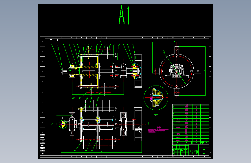The height and width of the screenshot is (163, 251).
Task: Select the upper sectional assembly view
Action: coord(102,70)
